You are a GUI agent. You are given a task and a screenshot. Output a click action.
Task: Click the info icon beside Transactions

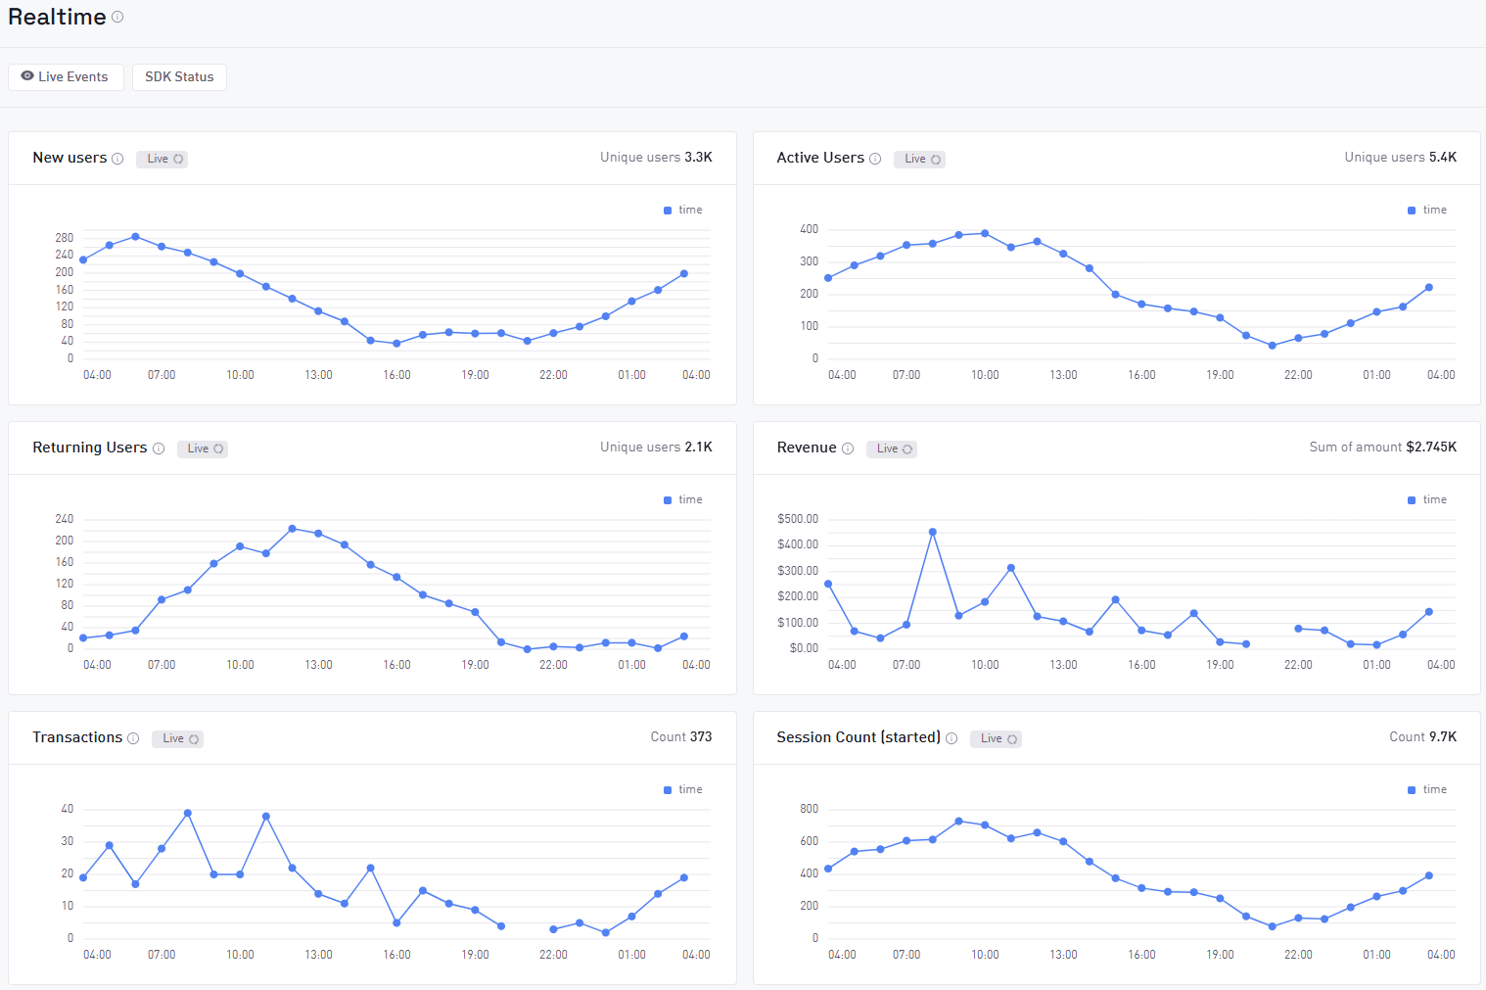point(133,738)
